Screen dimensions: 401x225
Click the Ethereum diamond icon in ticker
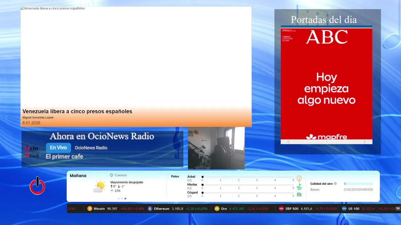150,208
